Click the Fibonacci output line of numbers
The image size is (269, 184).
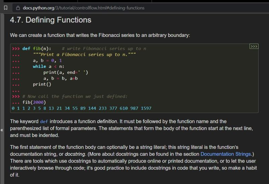(x=81, y=108)
